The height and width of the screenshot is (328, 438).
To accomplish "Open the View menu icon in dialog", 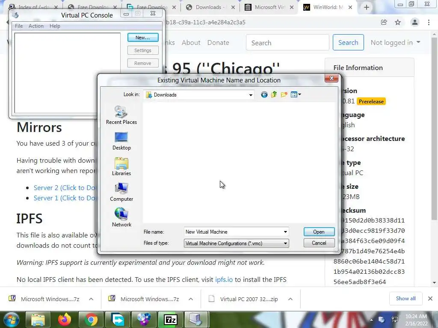I will point(296,94).
